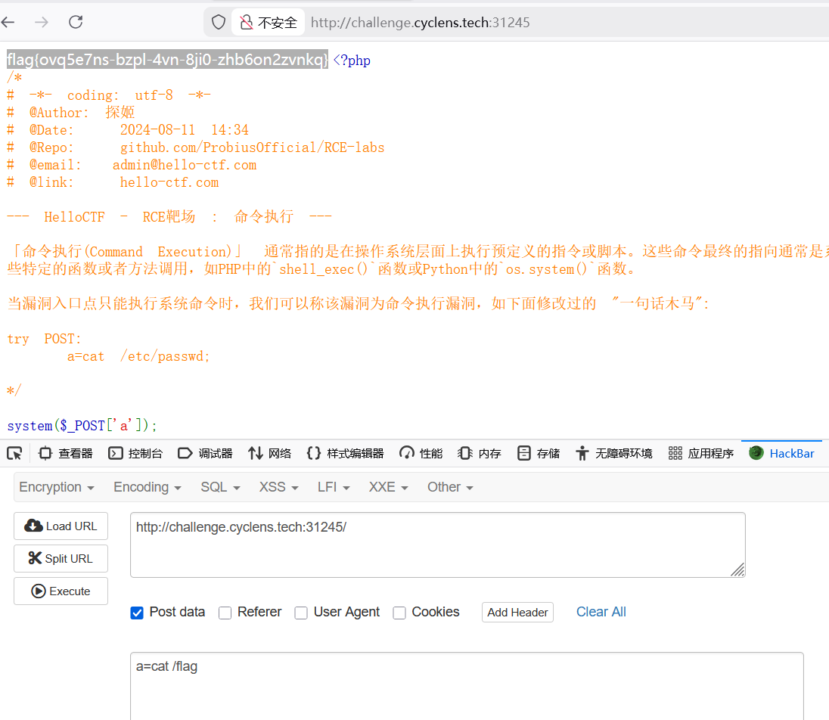Screen dimensions: 829x720
Task: Click the system($_POST['a']); code line
Action: coord(82,426)
